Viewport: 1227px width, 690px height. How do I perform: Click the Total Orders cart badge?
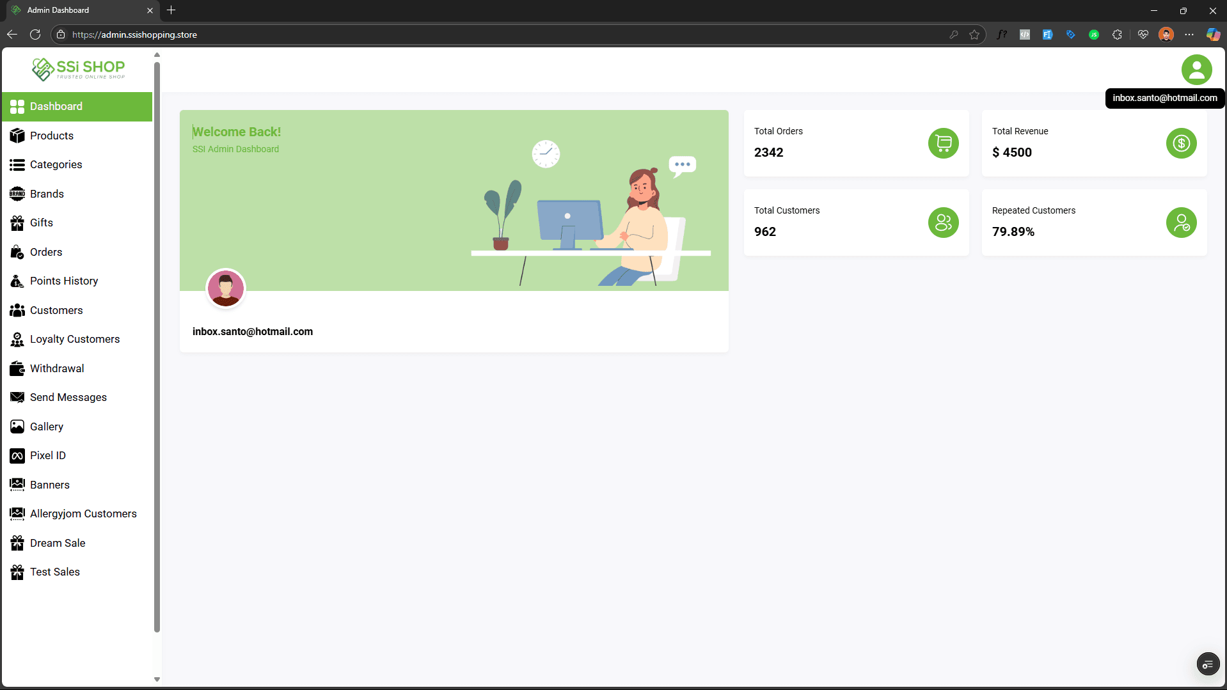(x=943, y=143)
